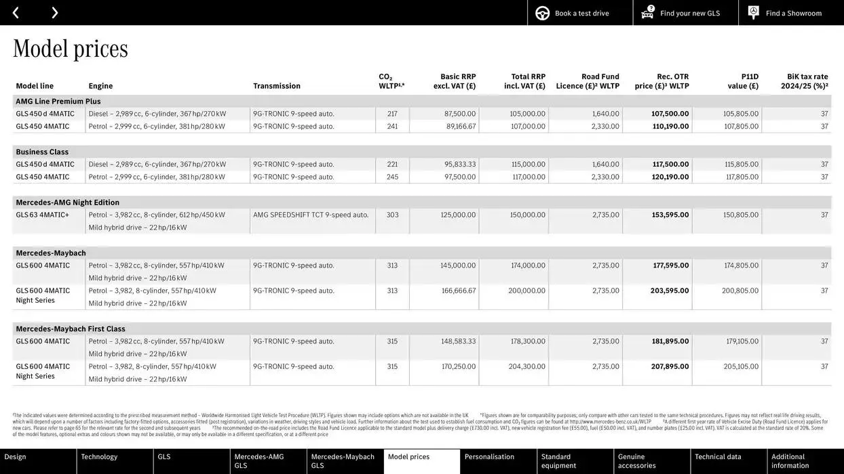Open the Personalisation tab
Viewport: 844px width, 474px height.
pos(499,461)
